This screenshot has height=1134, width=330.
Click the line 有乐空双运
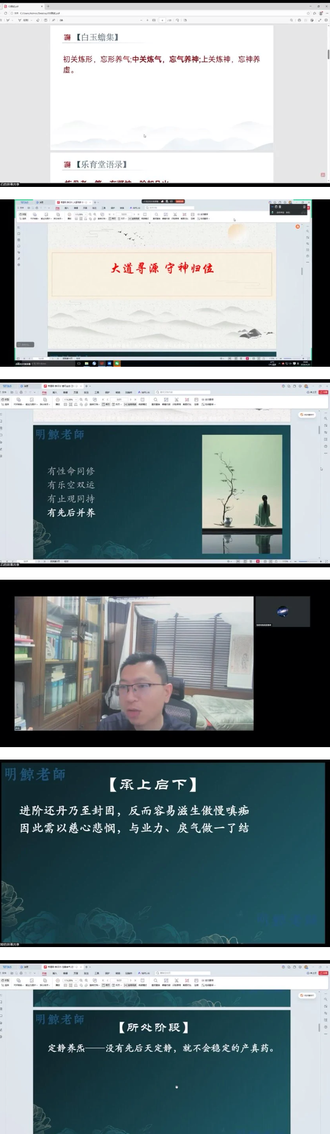click(x=71, y=484)
